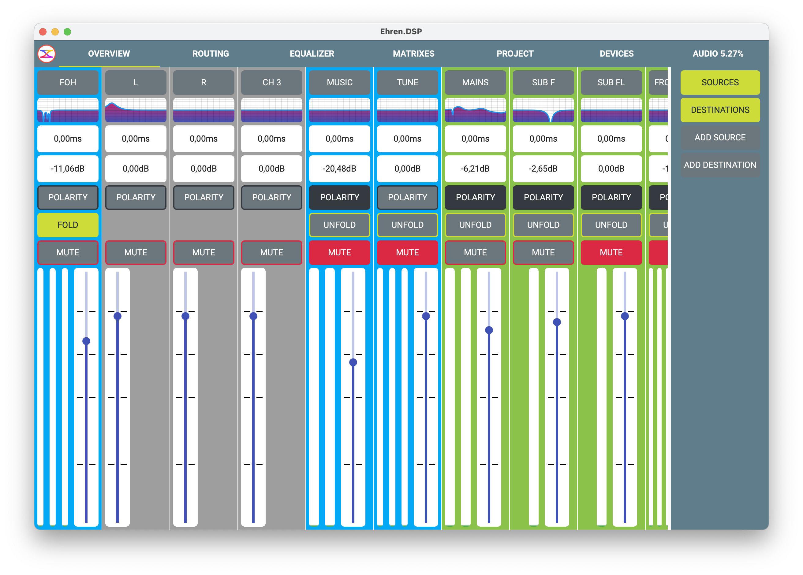Screen dimensions: 803x575
Task: Collapse the FOH group with FOLD
Action: [x=68, y=225]
